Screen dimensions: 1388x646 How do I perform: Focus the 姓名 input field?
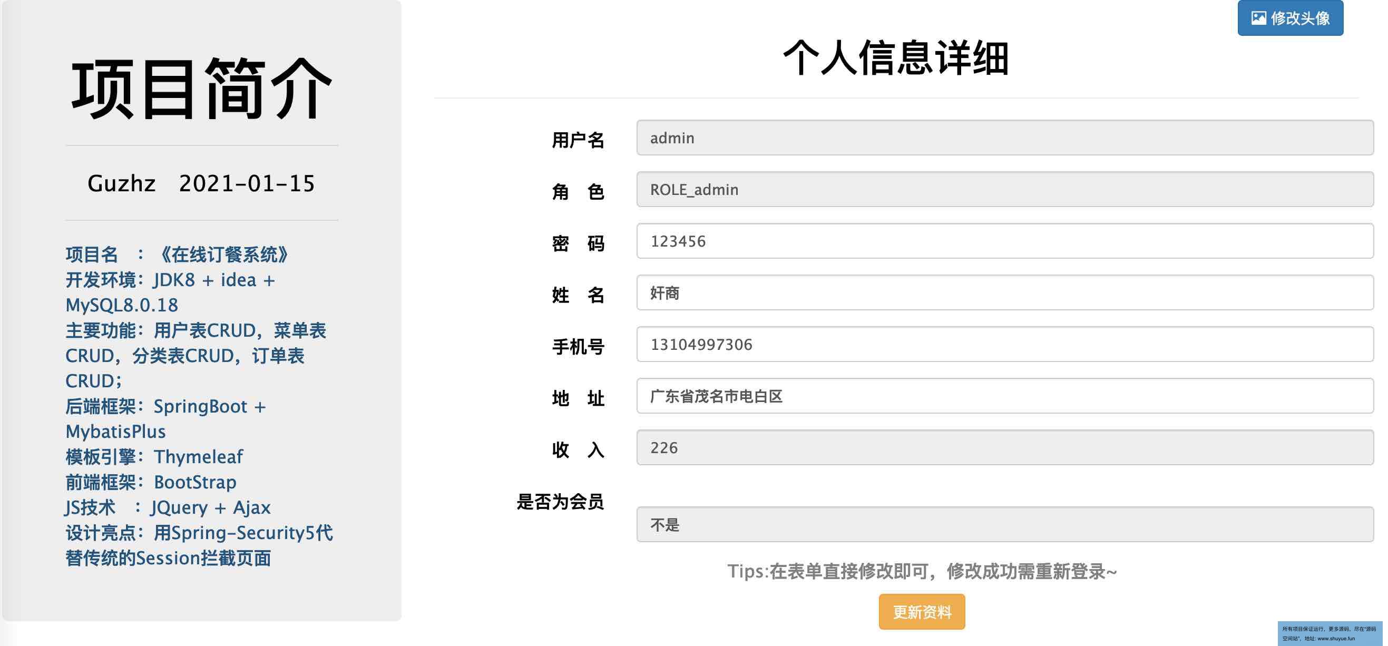point(1004,293)
